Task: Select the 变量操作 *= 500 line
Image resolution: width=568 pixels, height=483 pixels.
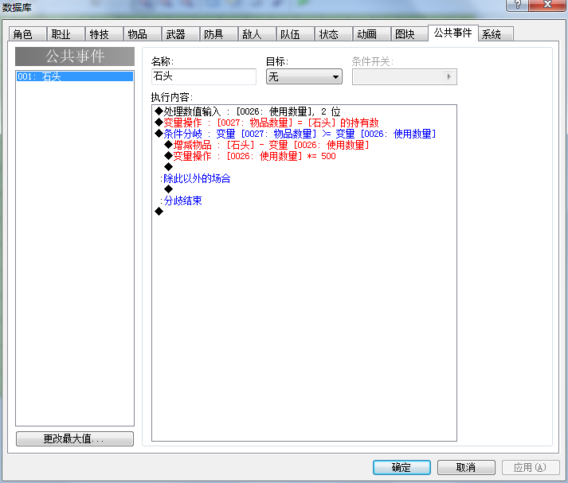Action: click(250, 156)
